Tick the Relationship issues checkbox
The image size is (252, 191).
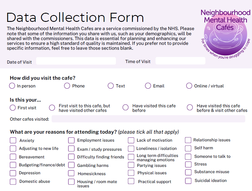[x=188, y=140]
